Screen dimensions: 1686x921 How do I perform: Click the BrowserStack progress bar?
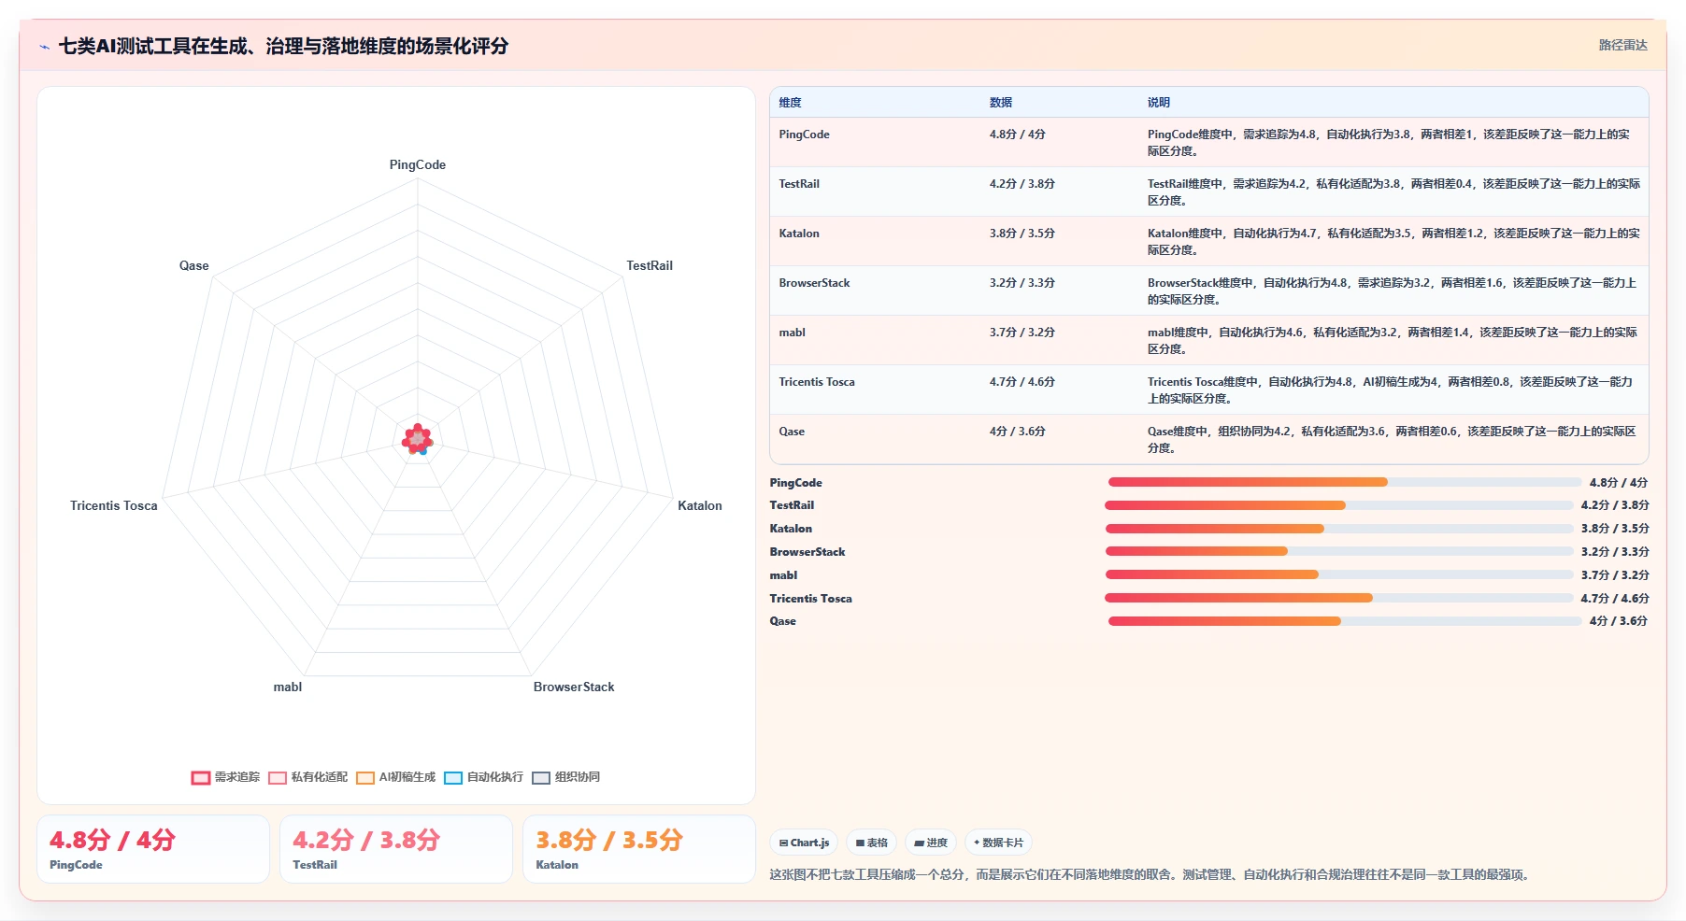coord(1338,551)
